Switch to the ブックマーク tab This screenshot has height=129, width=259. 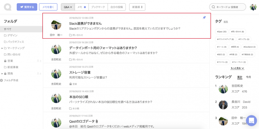tap(98, 7)
